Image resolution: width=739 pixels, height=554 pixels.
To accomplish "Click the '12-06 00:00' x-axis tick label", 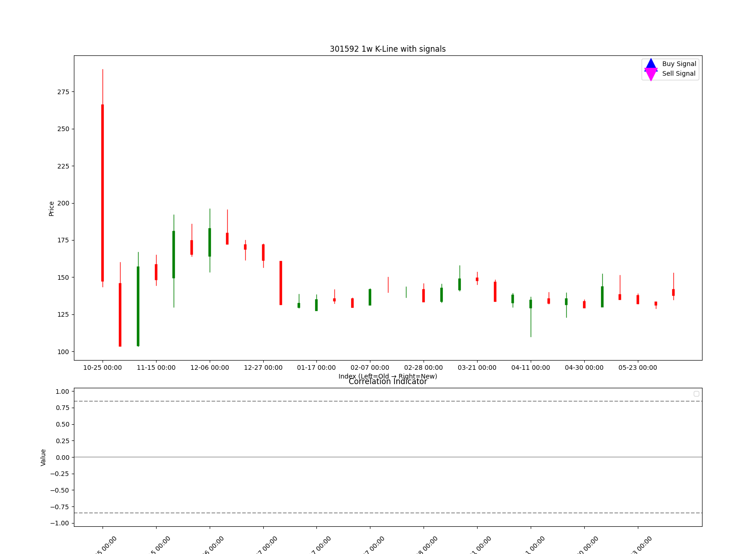I will [x=210, y=367].
